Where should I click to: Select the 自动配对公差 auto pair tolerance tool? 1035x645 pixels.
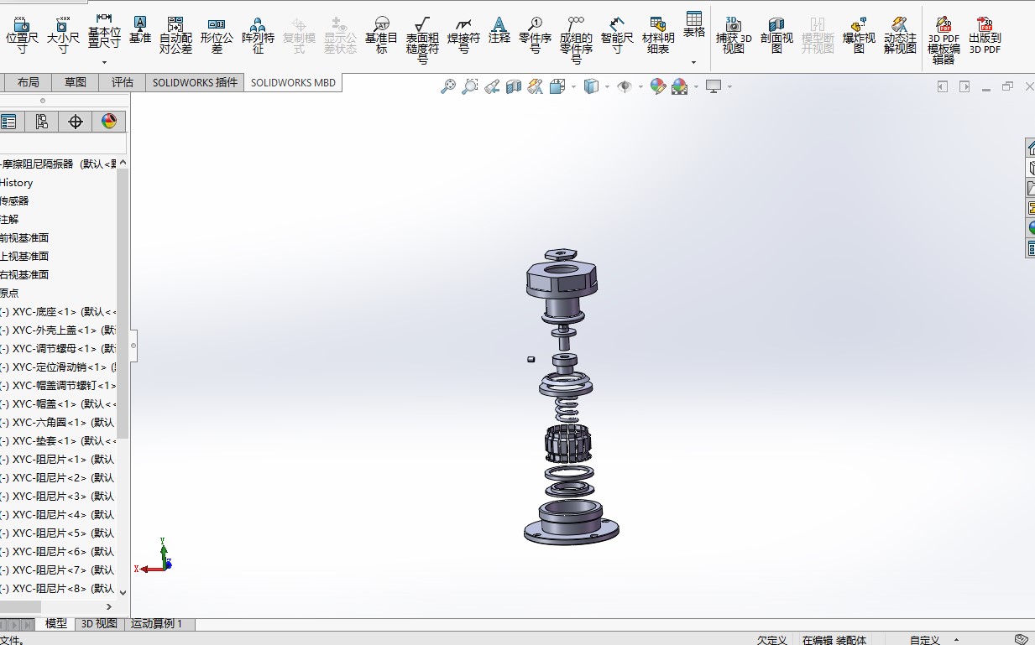click(x=175, y=34)
